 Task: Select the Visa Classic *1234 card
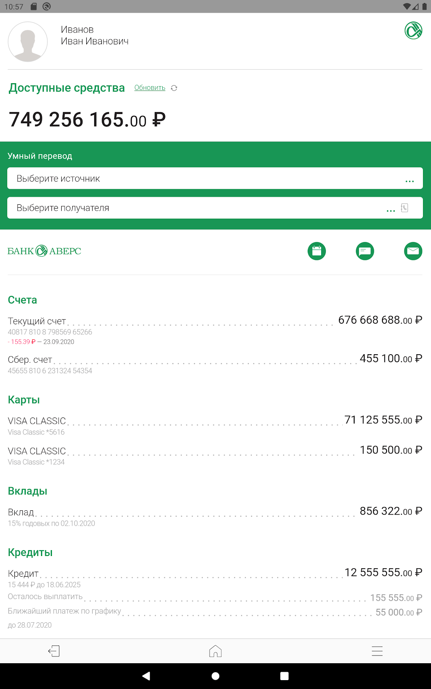[215, 456]
